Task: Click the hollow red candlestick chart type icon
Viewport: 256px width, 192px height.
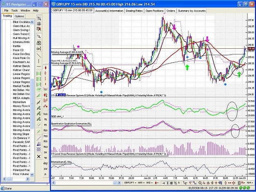Action: pyautogui.click(x=45, y=73)
